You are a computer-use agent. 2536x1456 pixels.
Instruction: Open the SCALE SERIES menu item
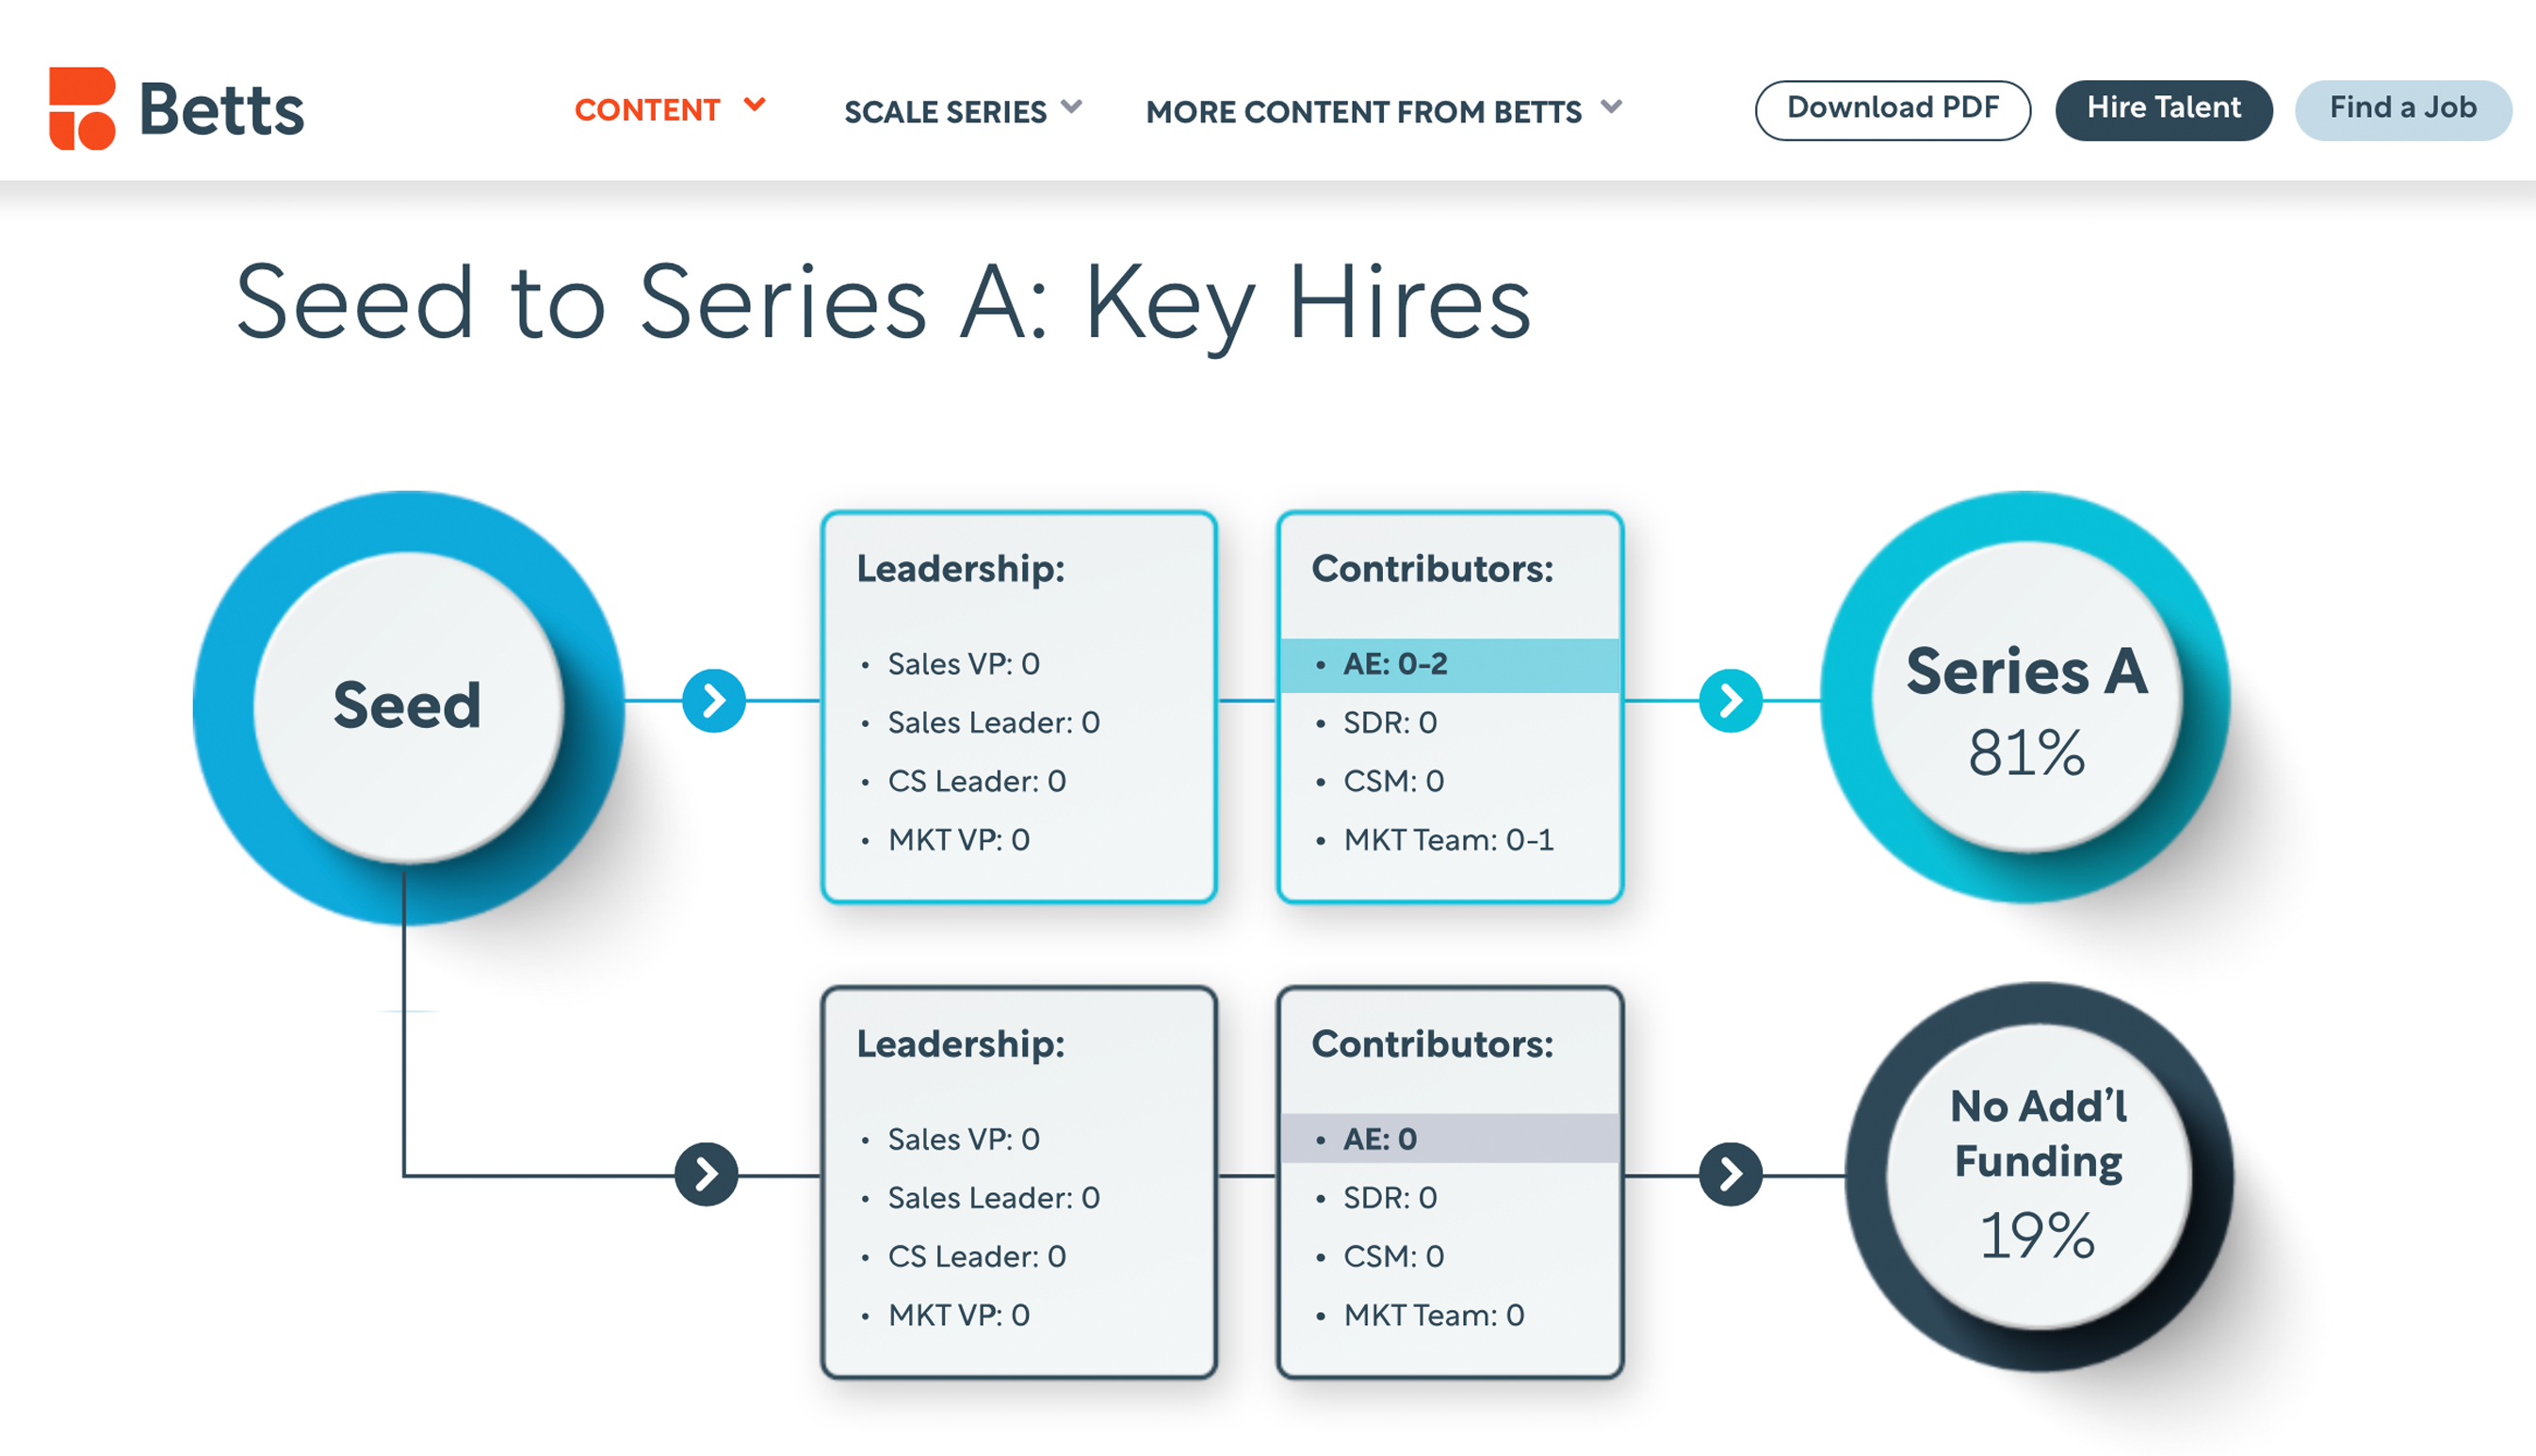(945, 112)
